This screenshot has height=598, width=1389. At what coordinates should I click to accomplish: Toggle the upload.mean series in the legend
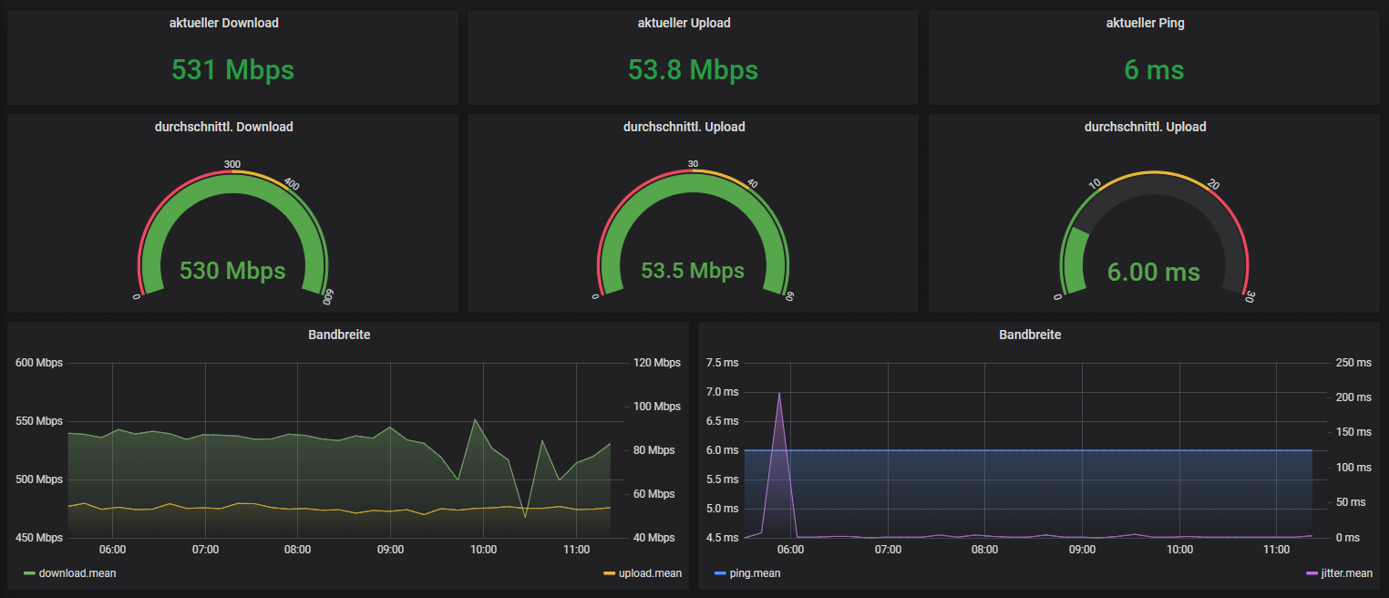coord(650,573)
